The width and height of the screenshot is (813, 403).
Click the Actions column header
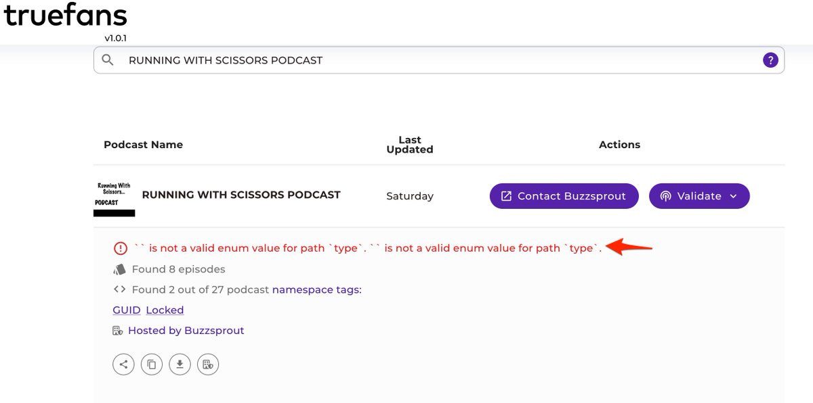coord(619,145)
